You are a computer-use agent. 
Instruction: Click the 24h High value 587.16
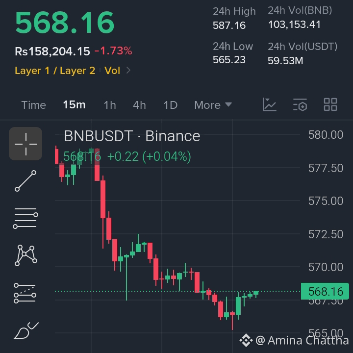[229, 25]
